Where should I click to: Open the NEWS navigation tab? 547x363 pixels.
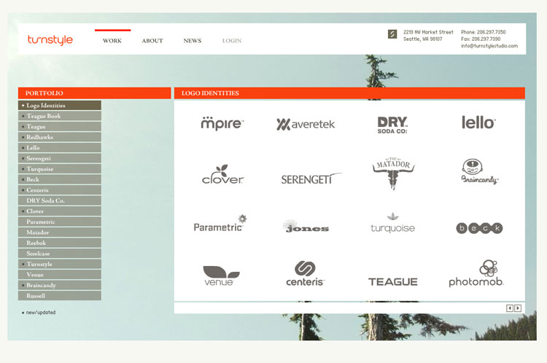[193, 40]
